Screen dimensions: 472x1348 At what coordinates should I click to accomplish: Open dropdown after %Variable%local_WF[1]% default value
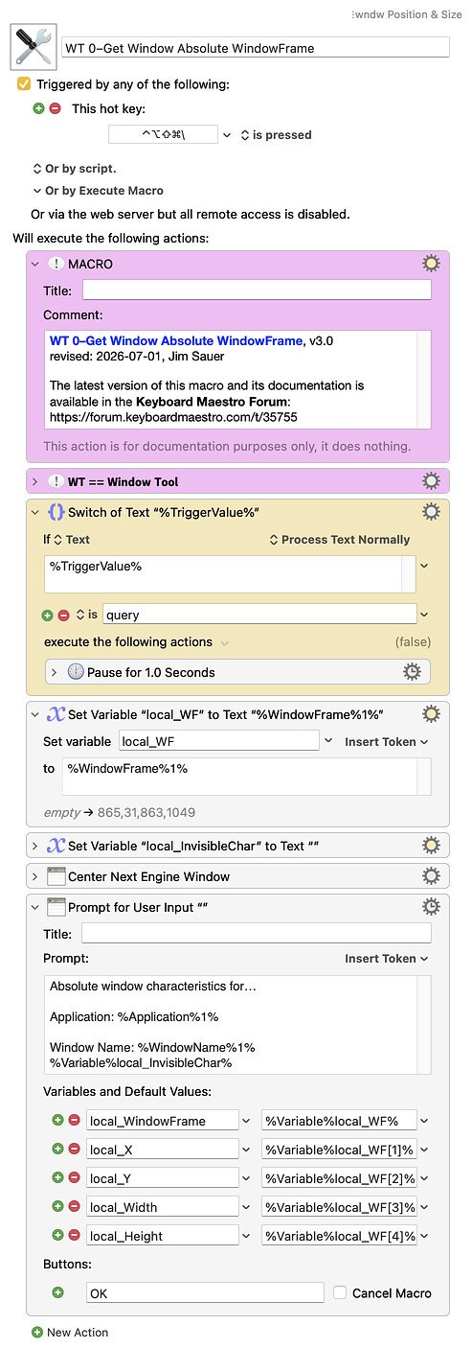tap(424, 1149)
